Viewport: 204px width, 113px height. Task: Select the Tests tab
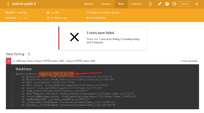coord(121,4)
